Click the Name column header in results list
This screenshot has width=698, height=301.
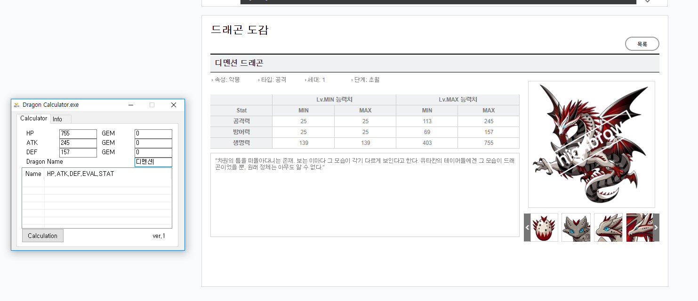click(33, 174)
